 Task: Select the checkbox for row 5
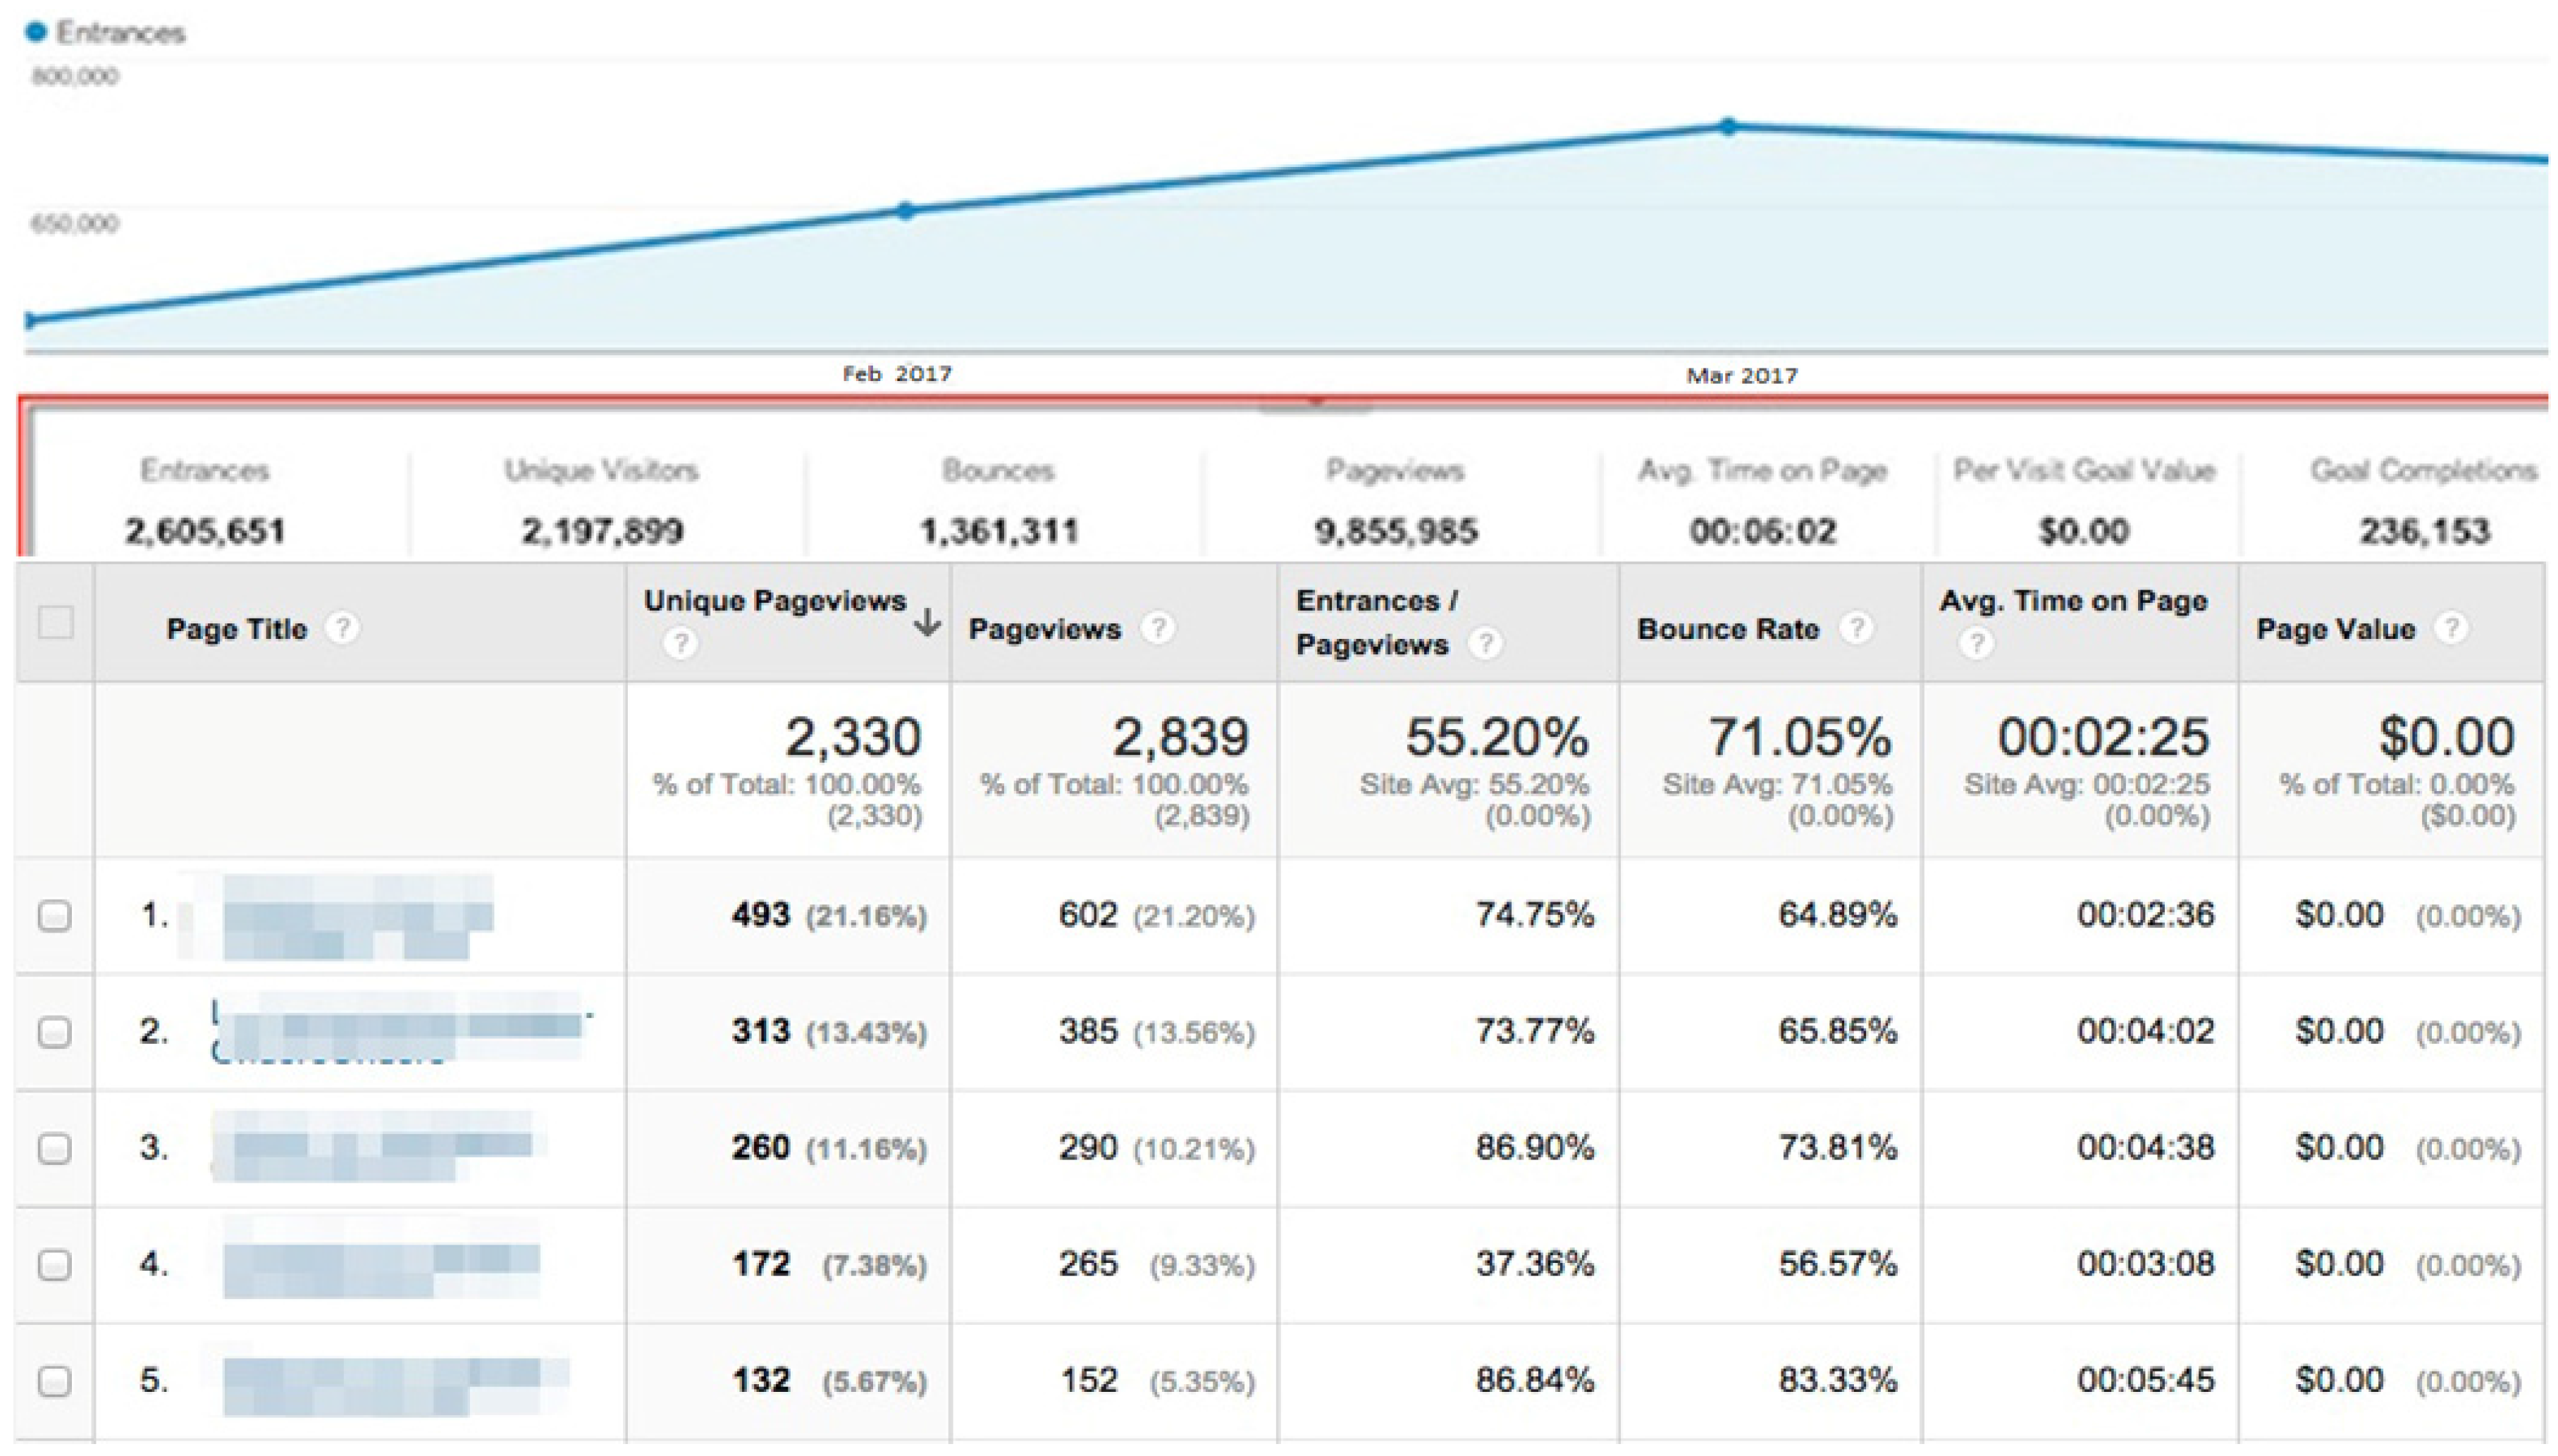(55, 1381)
